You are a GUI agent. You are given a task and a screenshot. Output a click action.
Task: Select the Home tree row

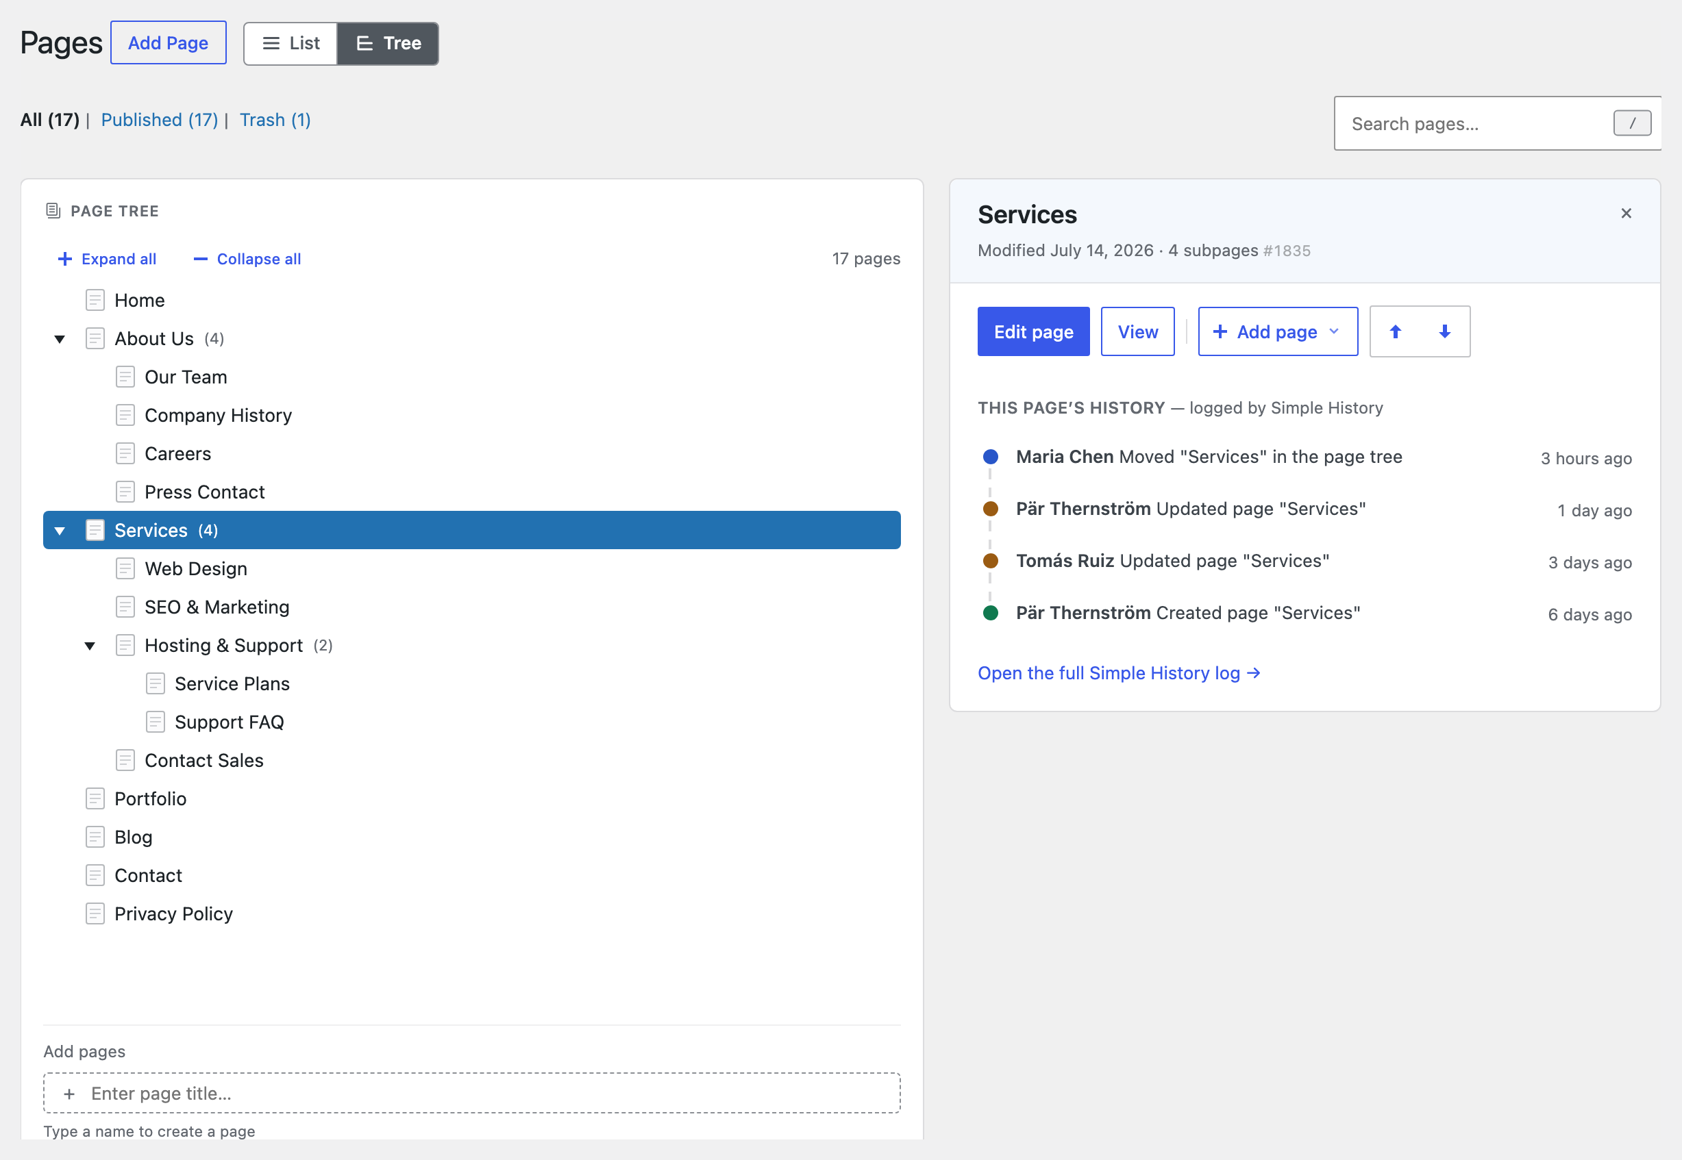click(x=472, y=300)
